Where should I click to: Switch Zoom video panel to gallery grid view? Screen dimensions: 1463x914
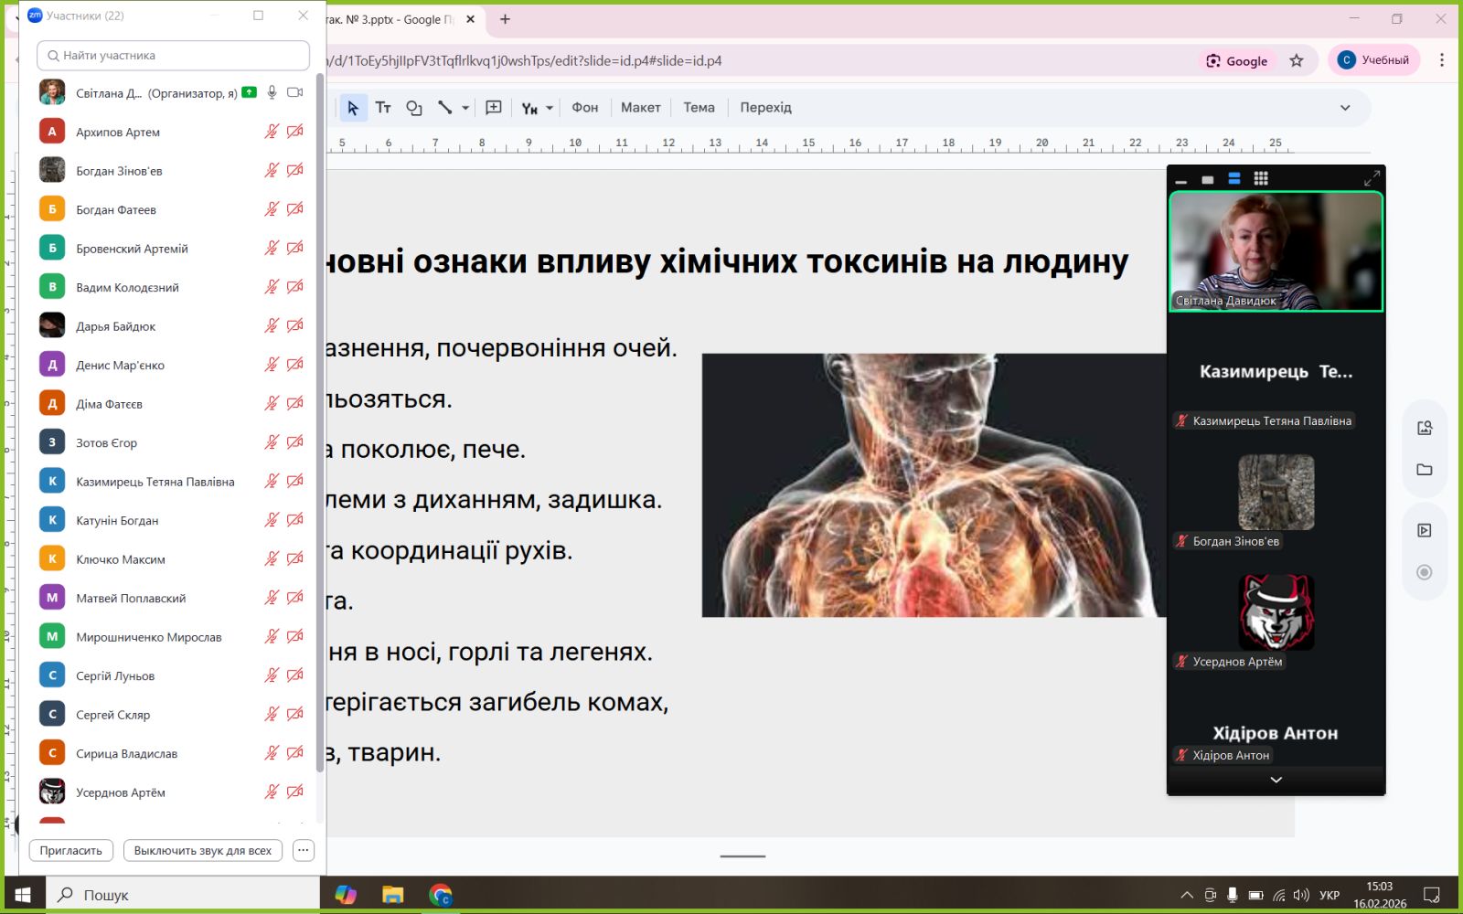point(1261,178)
